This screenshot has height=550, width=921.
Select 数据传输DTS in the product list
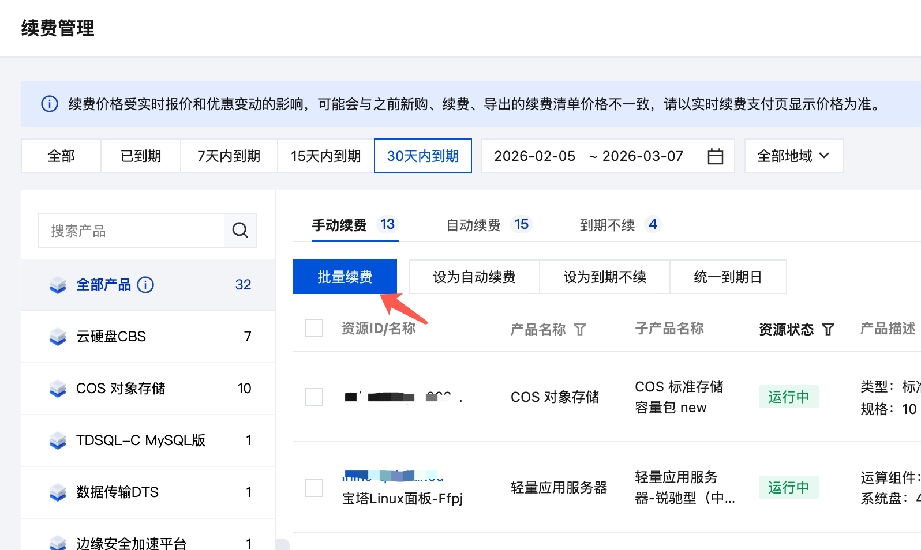(x=148, y=492)
